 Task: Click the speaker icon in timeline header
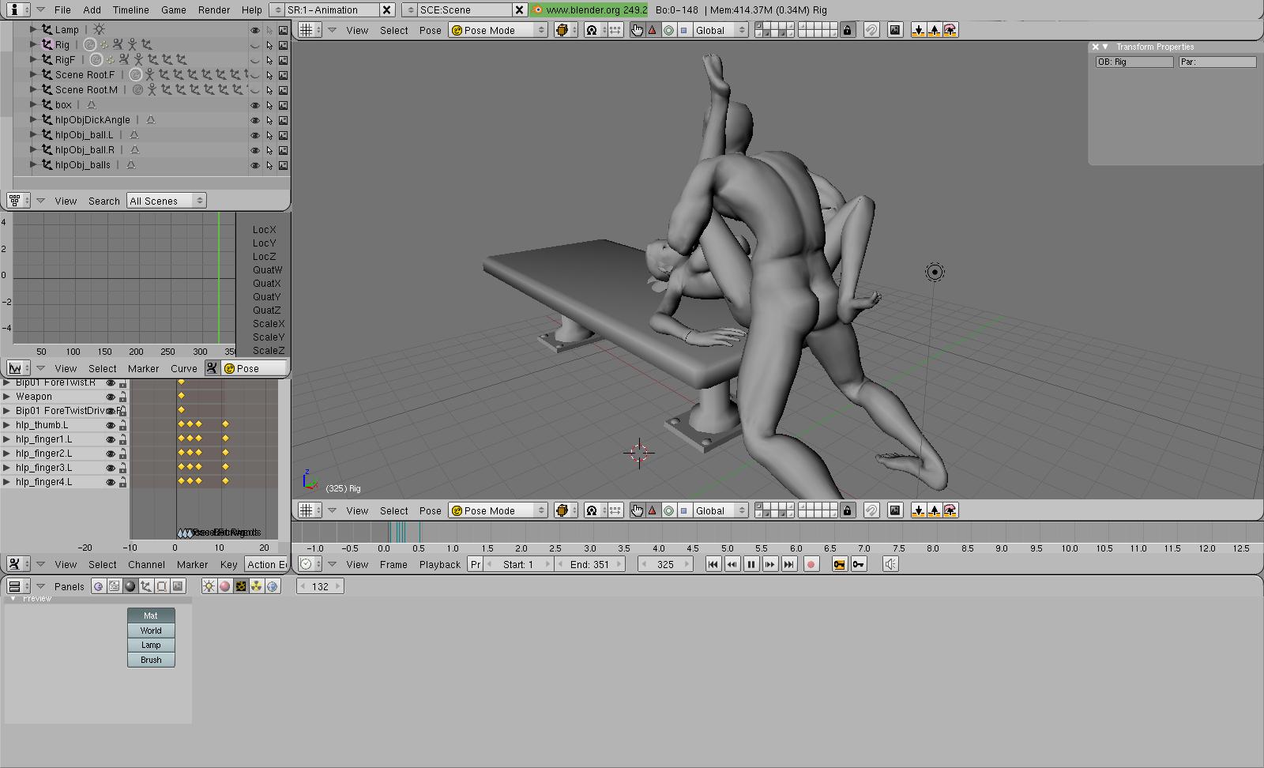point(890,564)
